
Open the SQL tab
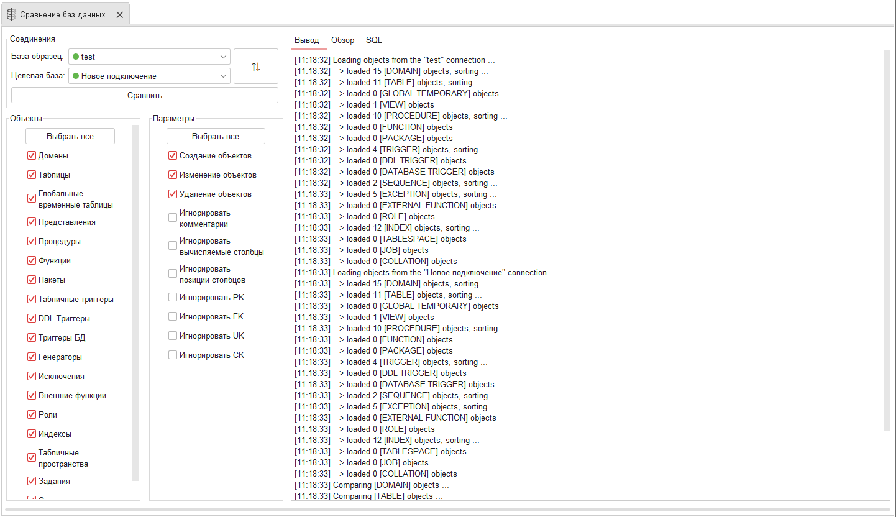(374, 40)
